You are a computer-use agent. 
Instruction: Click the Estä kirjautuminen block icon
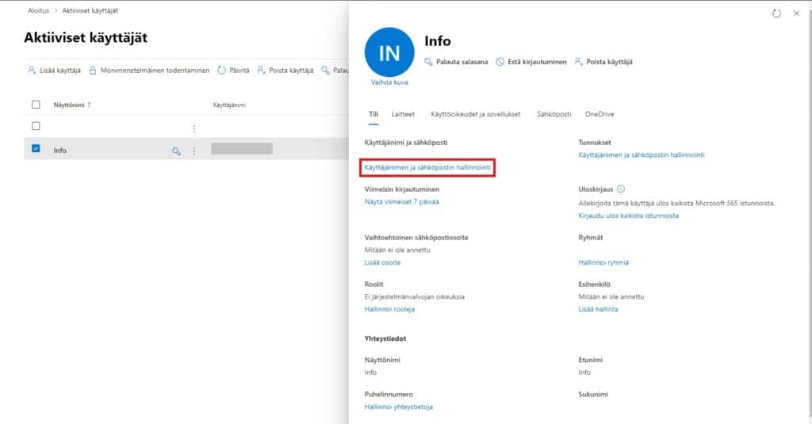coord(500,62)
